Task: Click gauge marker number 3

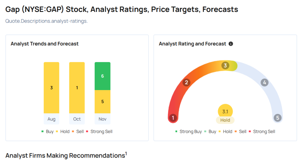Action: pos(225,65)
